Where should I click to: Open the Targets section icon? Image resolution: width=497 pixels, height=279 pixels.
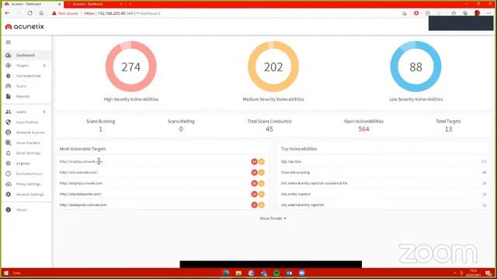pyautogui.click(x=9, y=65)
